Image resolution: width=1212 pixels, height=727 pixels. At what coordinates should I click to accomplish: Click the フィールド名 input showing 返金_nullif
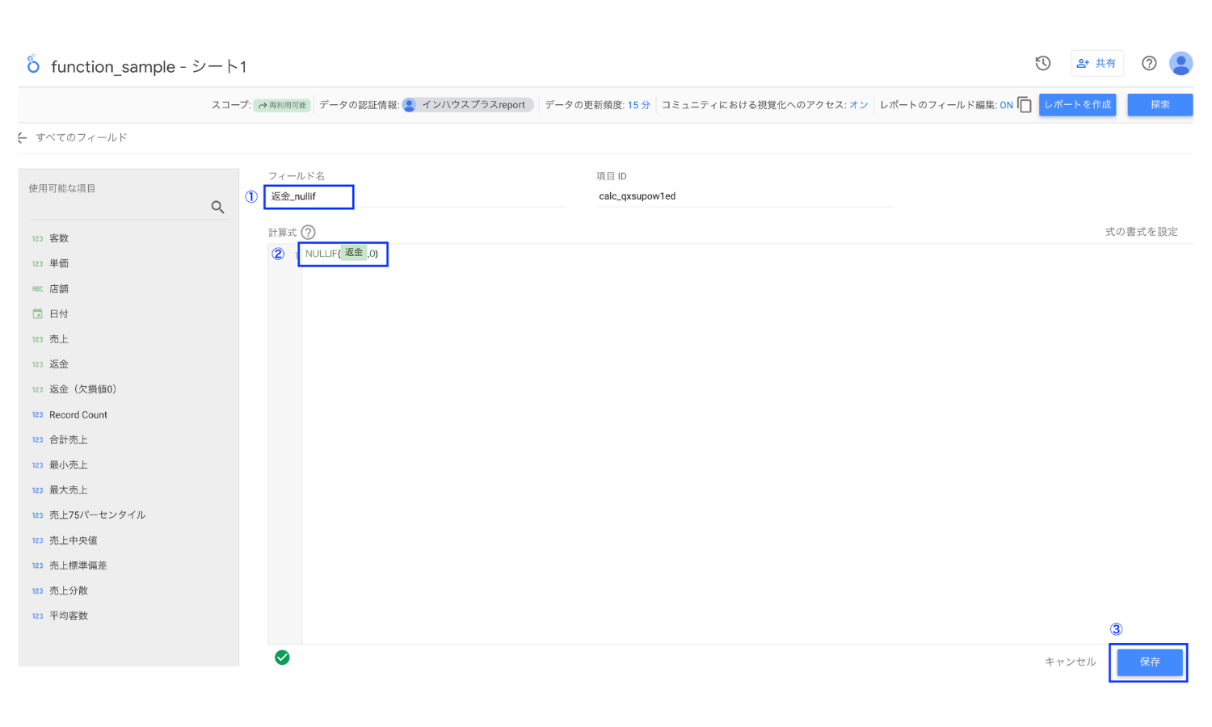pyautogui.click(x=309, y=196)
